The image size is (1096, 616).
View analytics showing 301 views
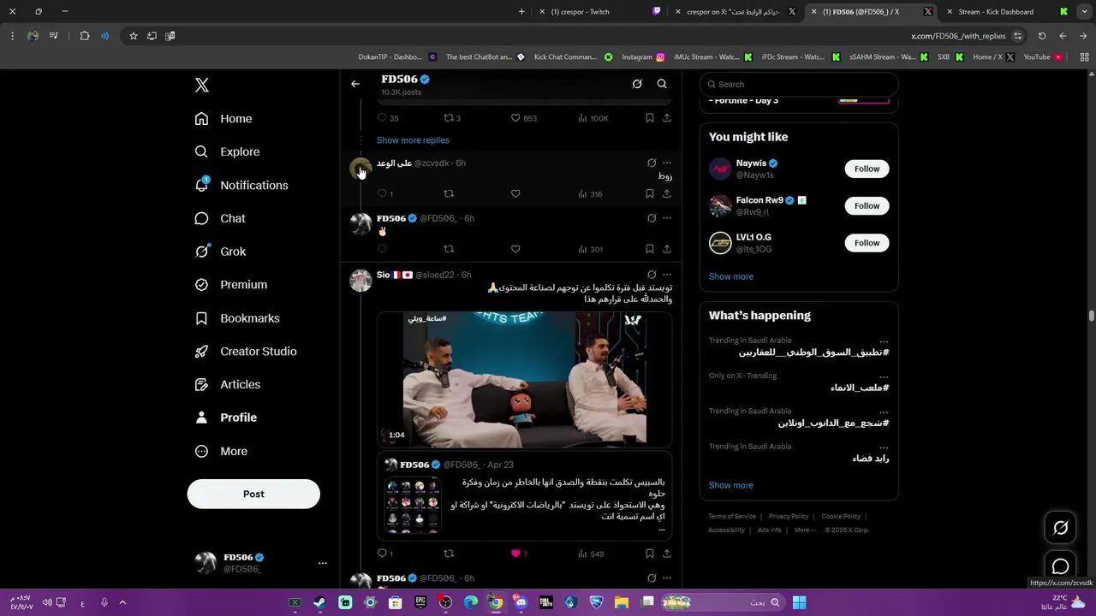591,249
